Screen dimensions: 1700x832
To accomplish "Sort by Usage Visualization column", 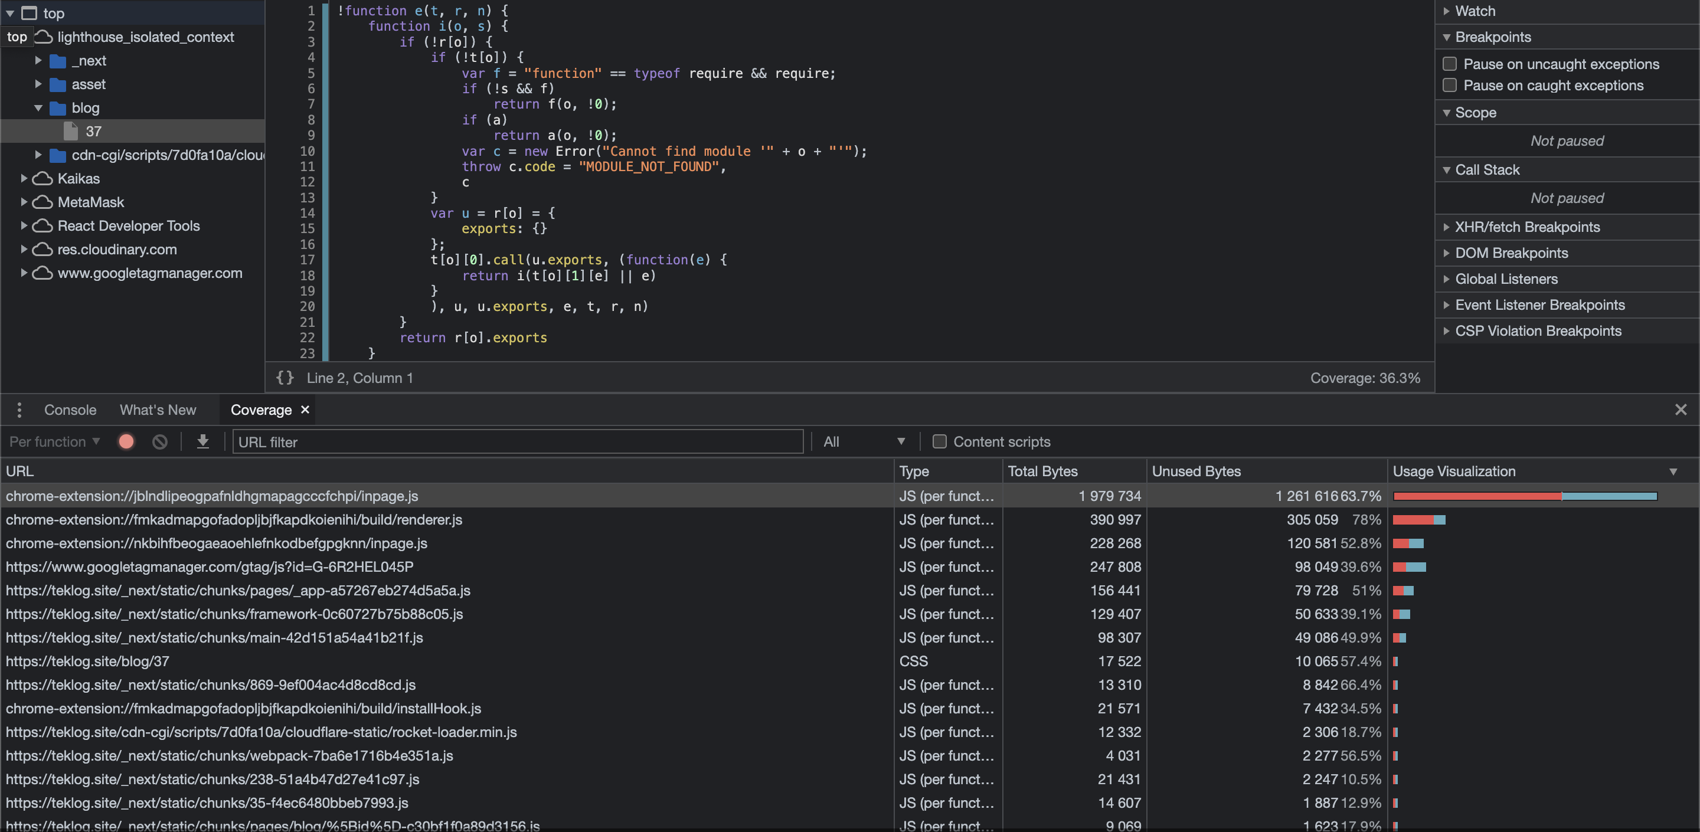I will [x=1543, y=471].
